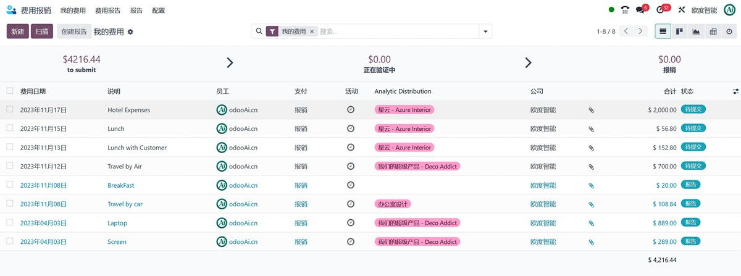Tick the Hotel Expenses row checkbox

[x=10, y=109]
